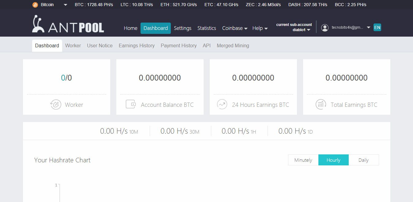Click the ZEC : 2.46 MSol/s hashrate
This screenshot has width=413, height=202.
(x=264, y=5)
